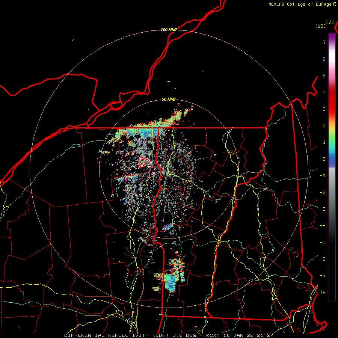Click the '-1' value on the color scale

pos(323,176)
